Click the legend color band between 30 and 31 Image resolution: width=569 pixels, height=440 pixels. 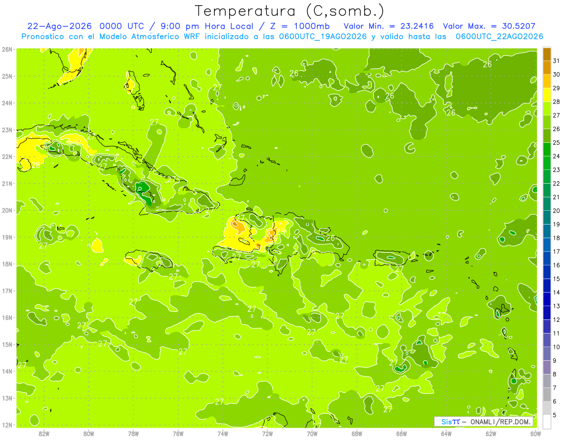click(547, 68)
